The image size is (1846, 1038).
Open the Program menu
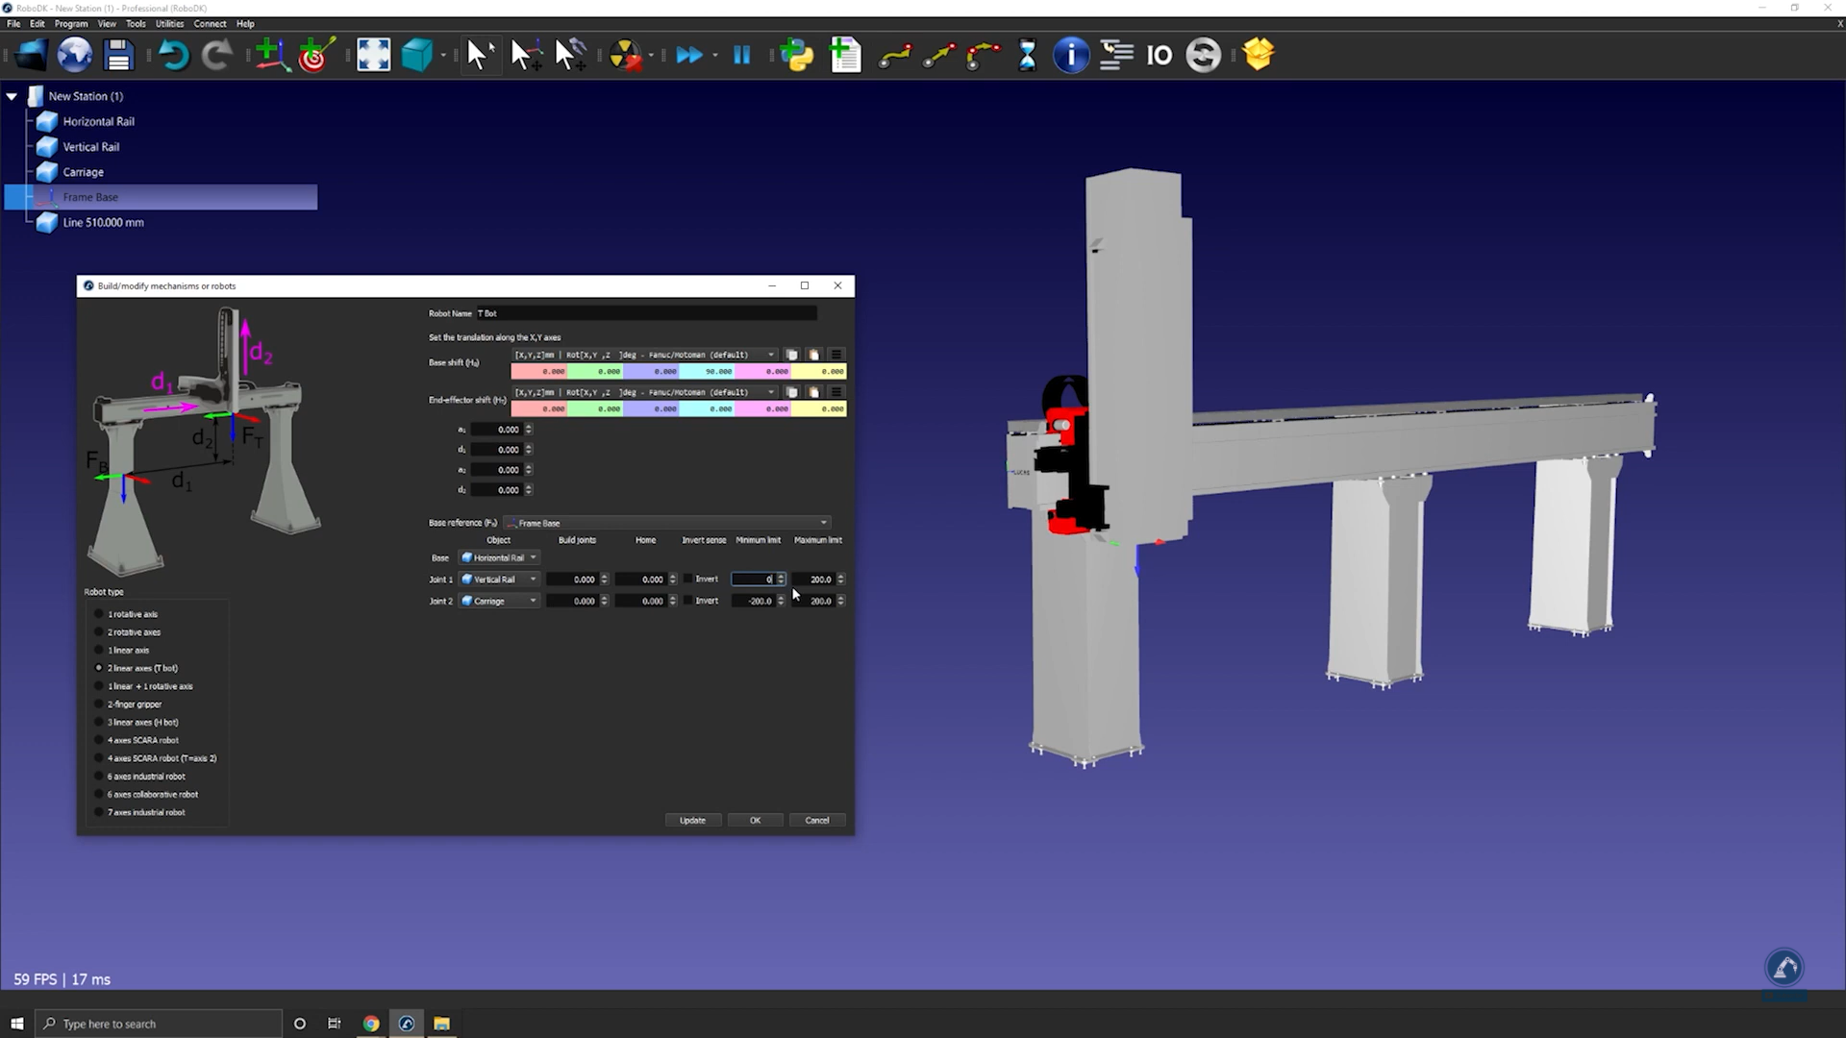[x=70, y=24]
